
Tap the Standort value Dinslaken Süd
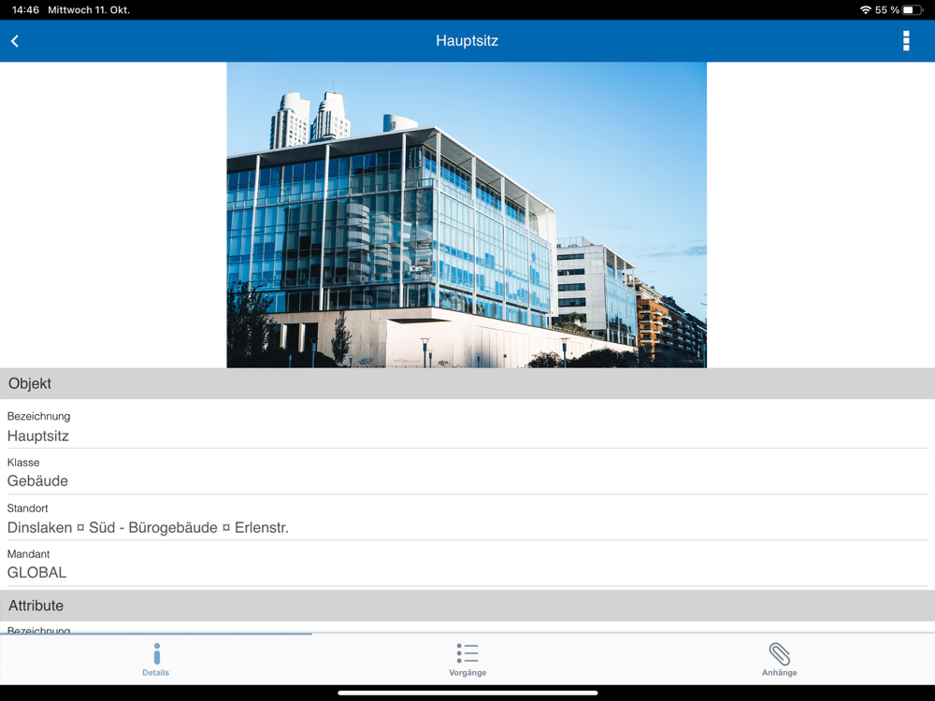click(x=148, y=527)
